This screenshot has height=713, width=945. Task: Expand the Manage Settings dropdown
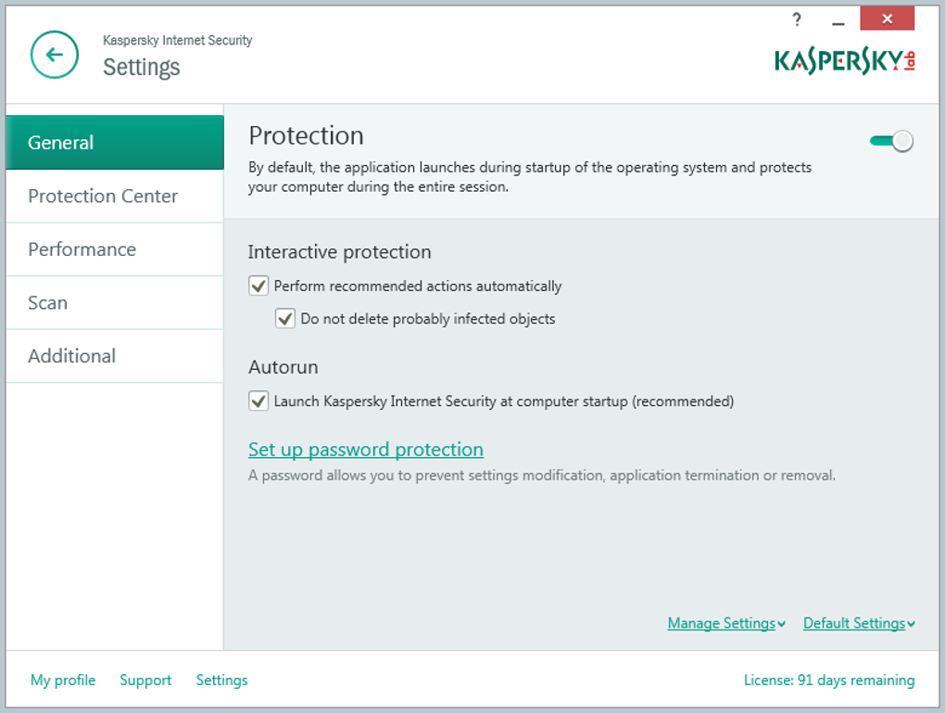726,623
